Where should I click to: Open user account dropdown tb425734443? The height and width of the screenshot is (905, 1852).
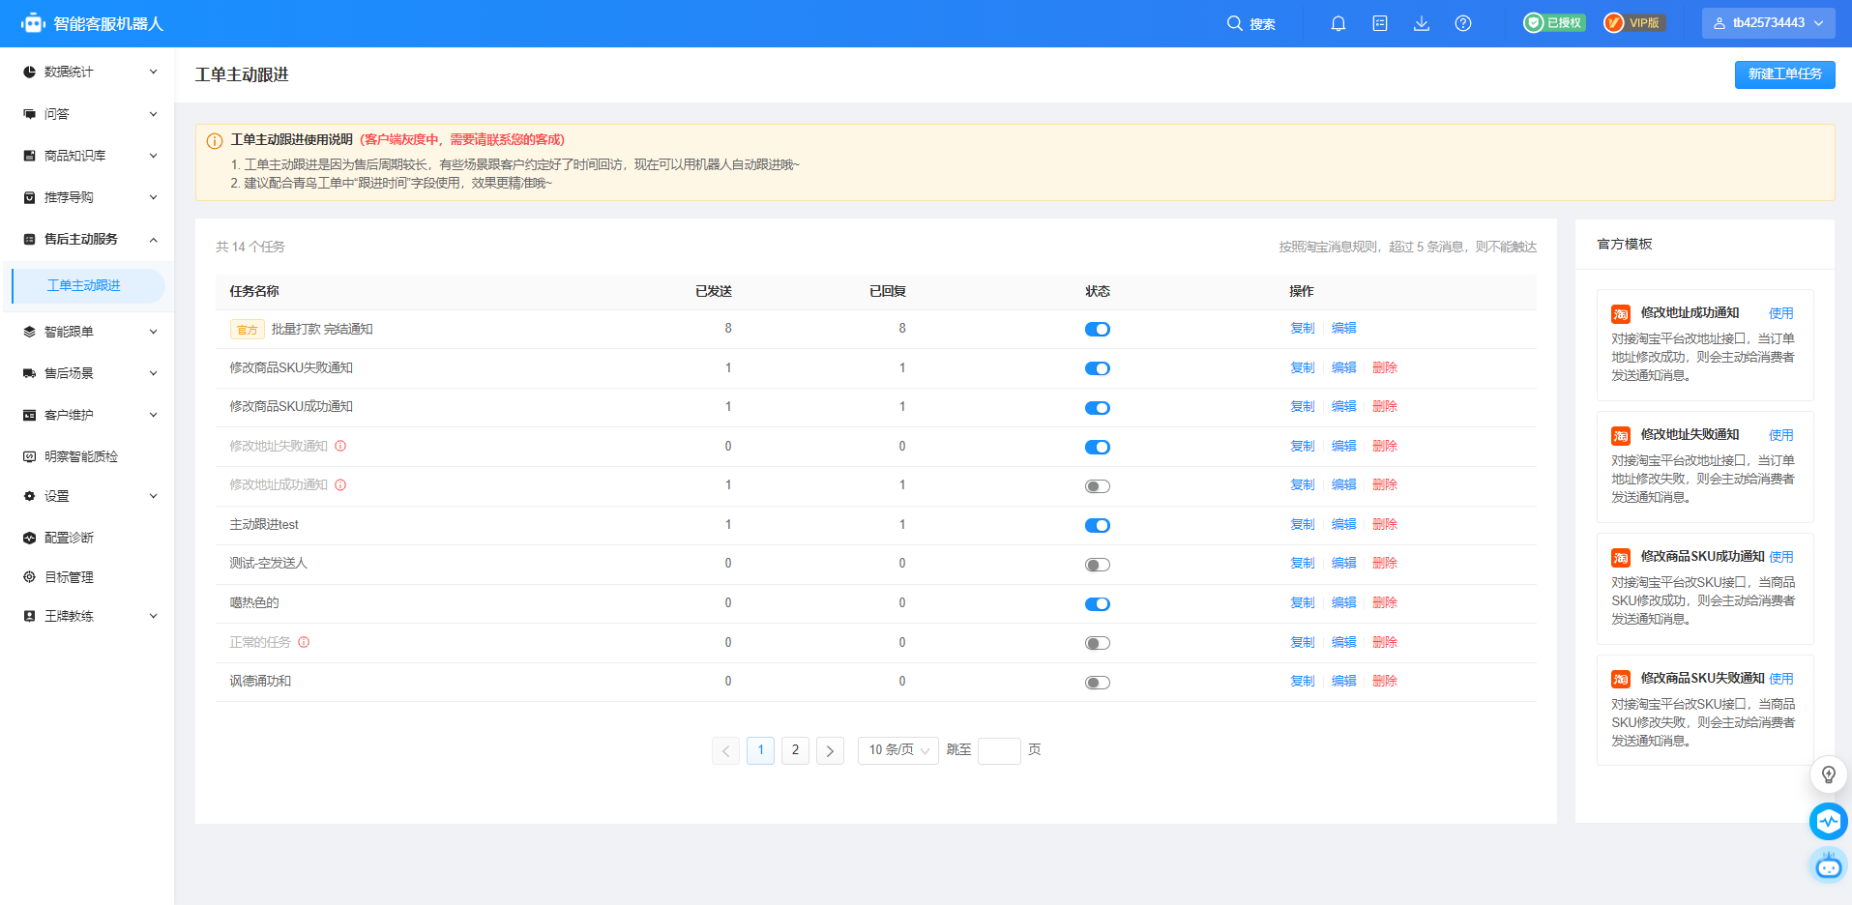1768,23
